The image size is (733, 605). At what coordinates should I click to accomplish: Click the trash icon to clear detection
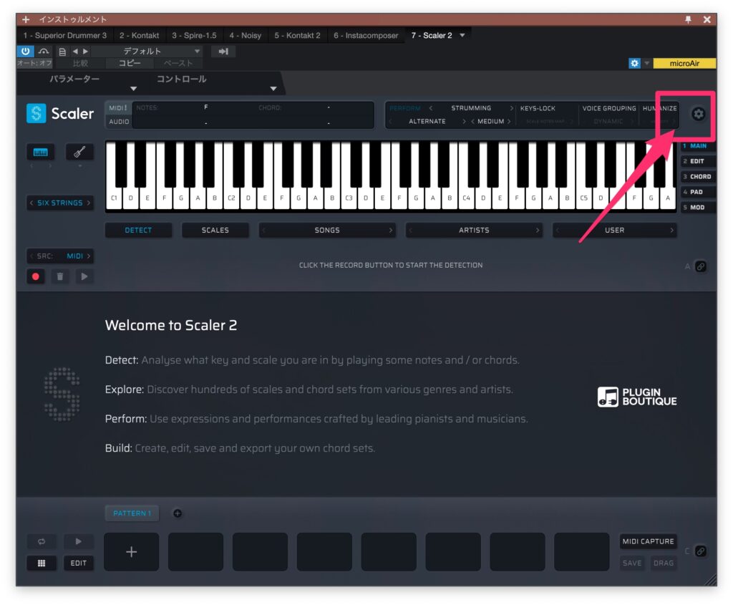point(60,276)
